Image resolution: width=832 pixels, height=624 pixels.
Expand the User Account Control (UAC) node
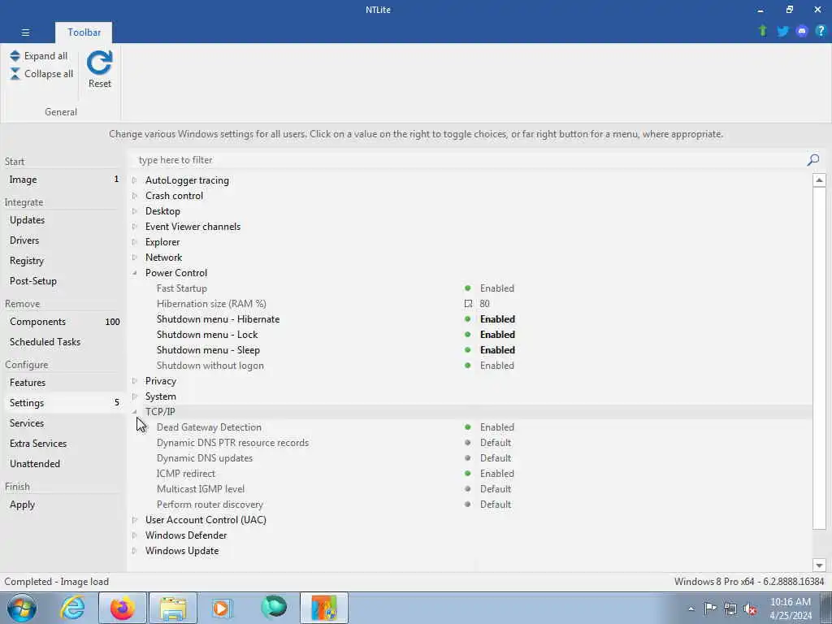click(135, 520)
